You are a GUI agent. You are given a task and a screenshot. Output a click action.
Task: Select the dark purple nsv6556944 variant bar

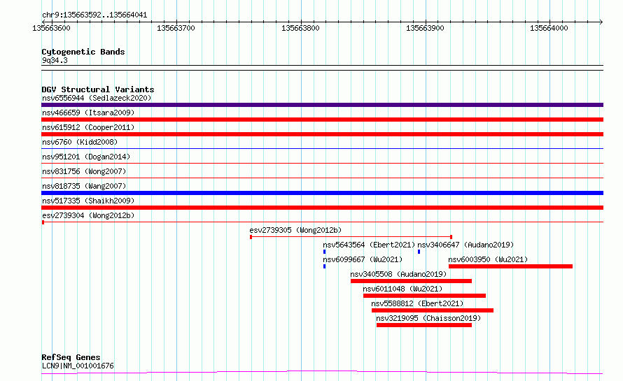click(x=322, y=105)
